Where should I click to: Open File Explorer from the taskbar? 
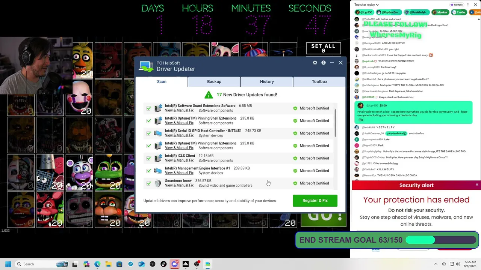[108, 264]
